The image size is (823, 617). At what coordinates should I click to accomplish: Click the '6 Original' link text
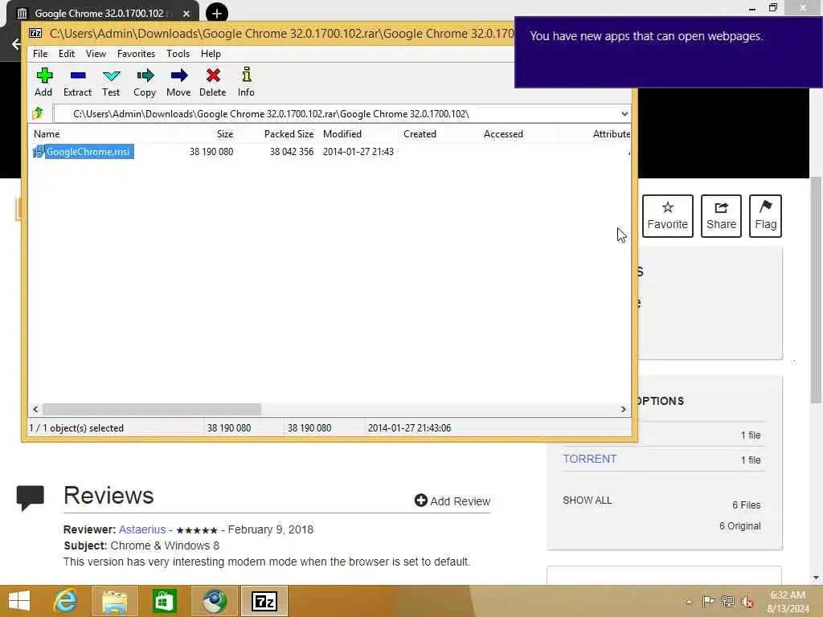click(739, 526)
